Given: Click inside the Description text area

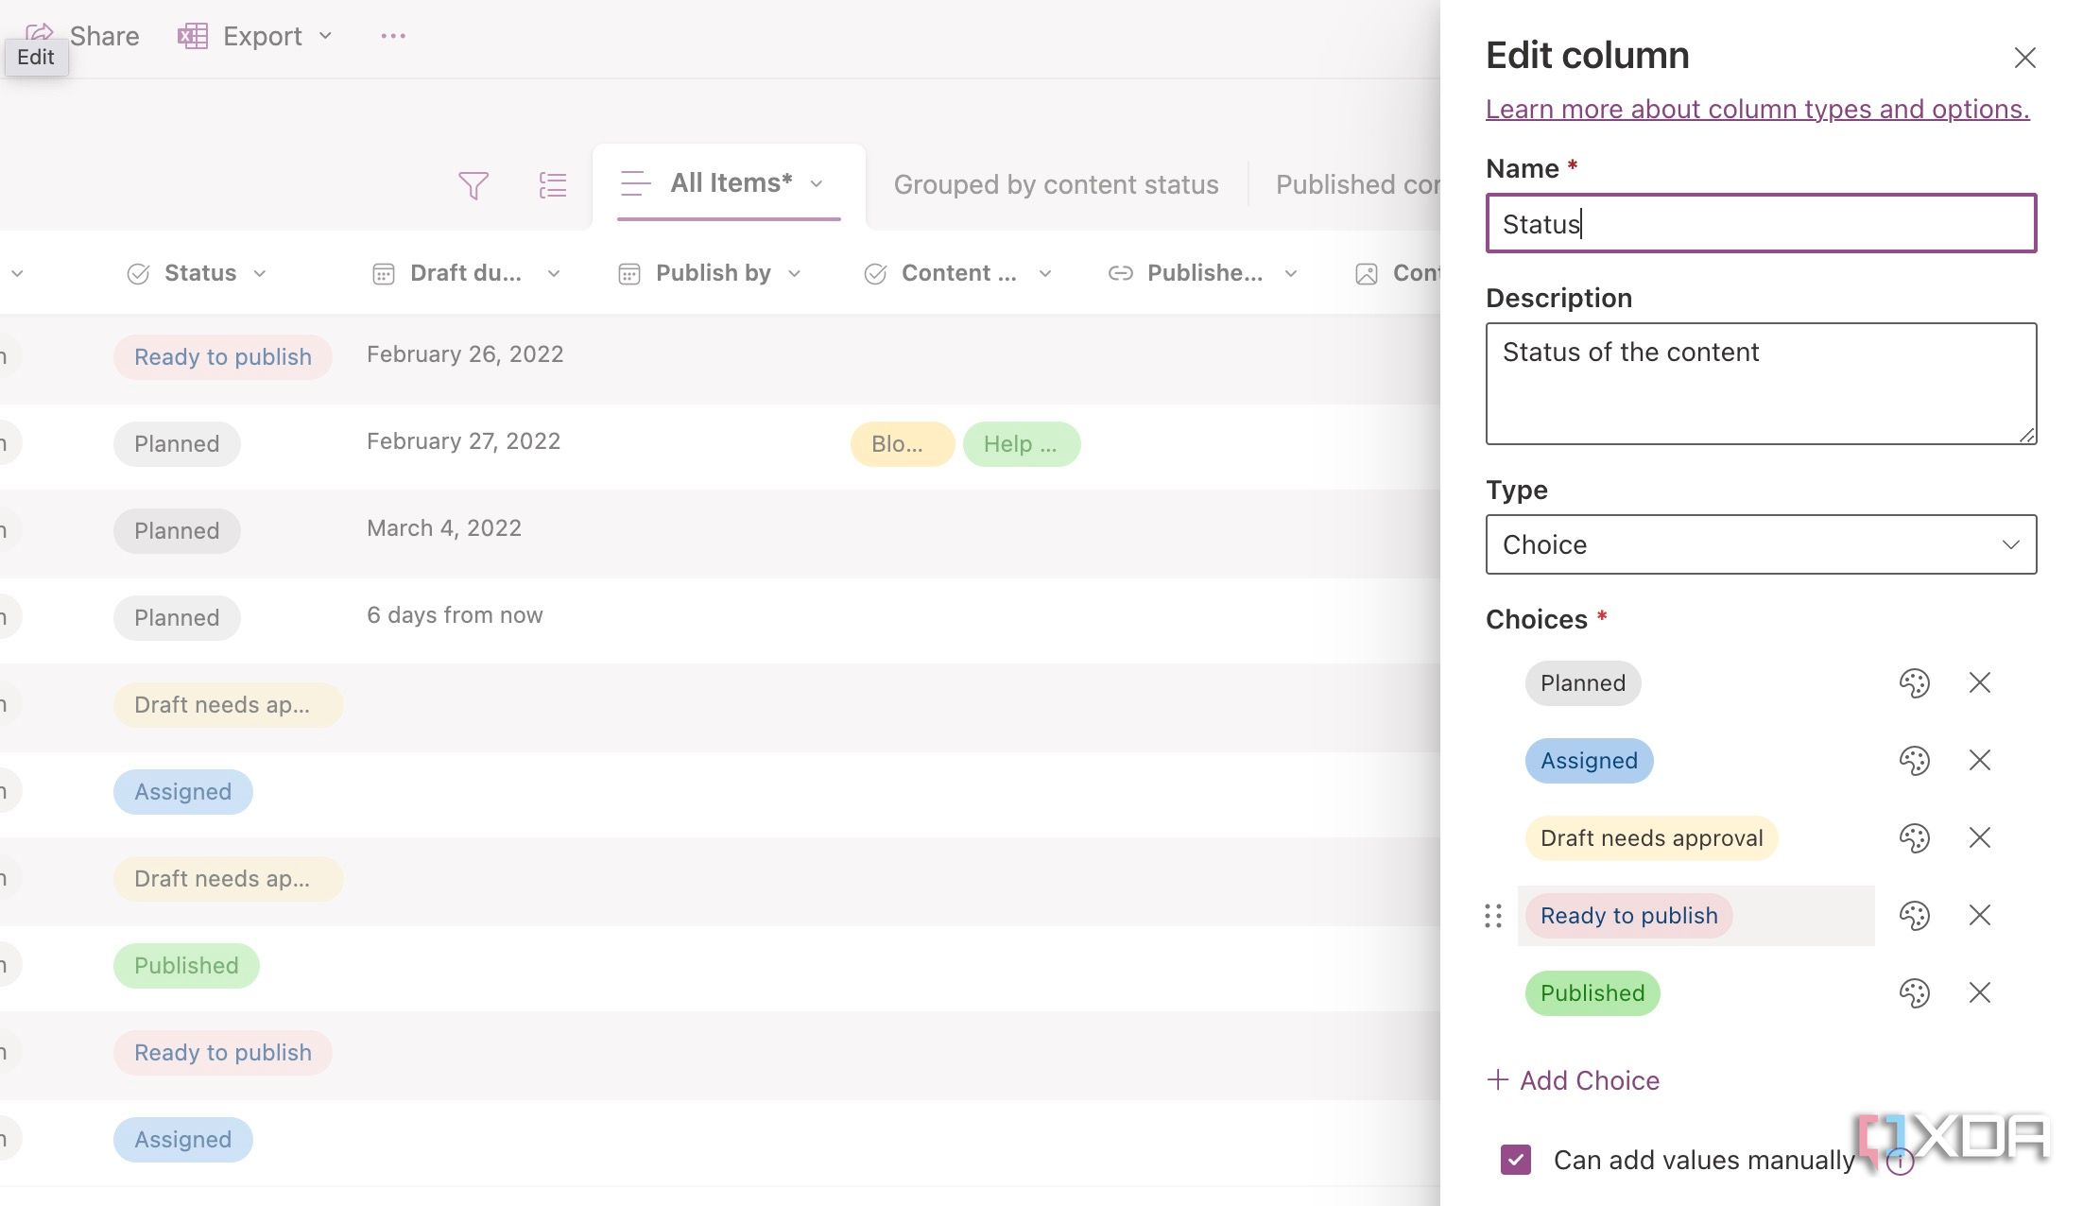Looking at the screenshot, I should pyautogui.click(x=1760, y=383).
